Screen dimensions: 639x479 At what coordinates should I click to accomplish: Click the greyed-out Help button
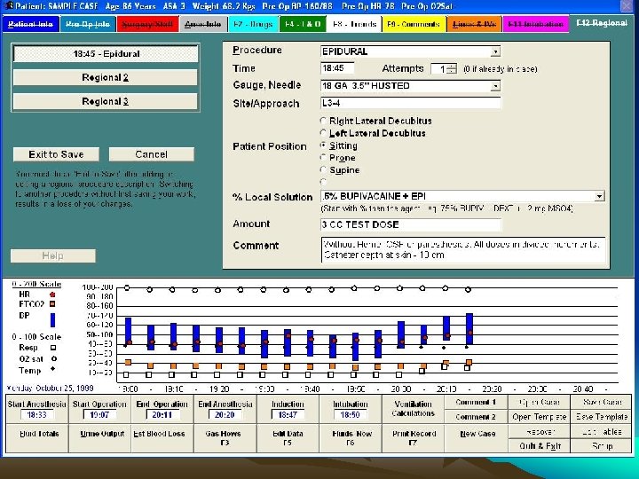(53, 255)
